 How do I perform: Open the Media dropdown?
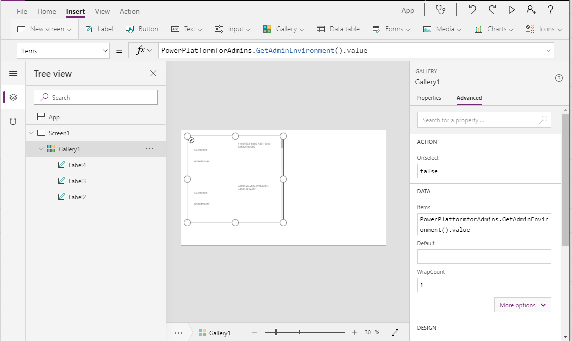[x=442, y=29]
